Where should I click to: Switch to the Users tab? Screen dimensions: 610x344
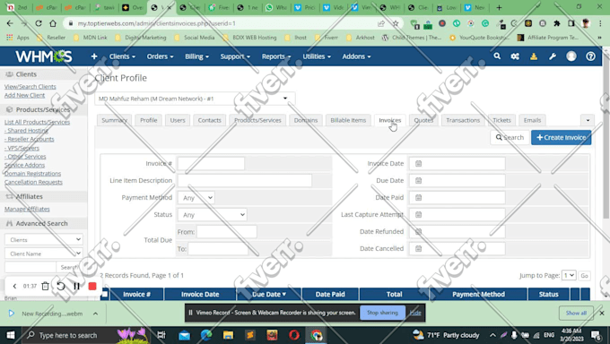point(178,120)
